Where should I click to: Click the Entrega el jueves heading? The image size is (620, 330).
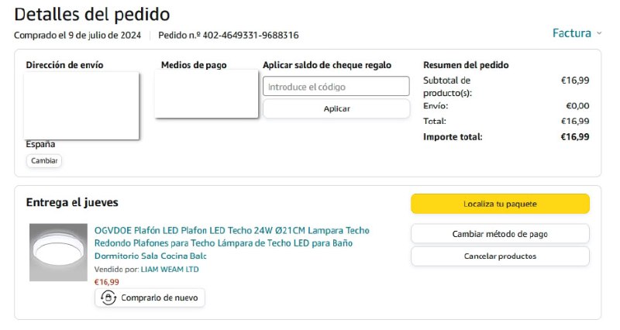tap(72, 203)
